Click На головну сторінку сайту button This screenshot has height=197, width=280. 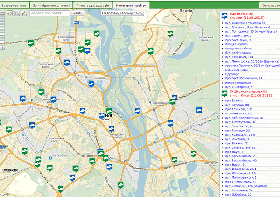click(x=122, y=13)
